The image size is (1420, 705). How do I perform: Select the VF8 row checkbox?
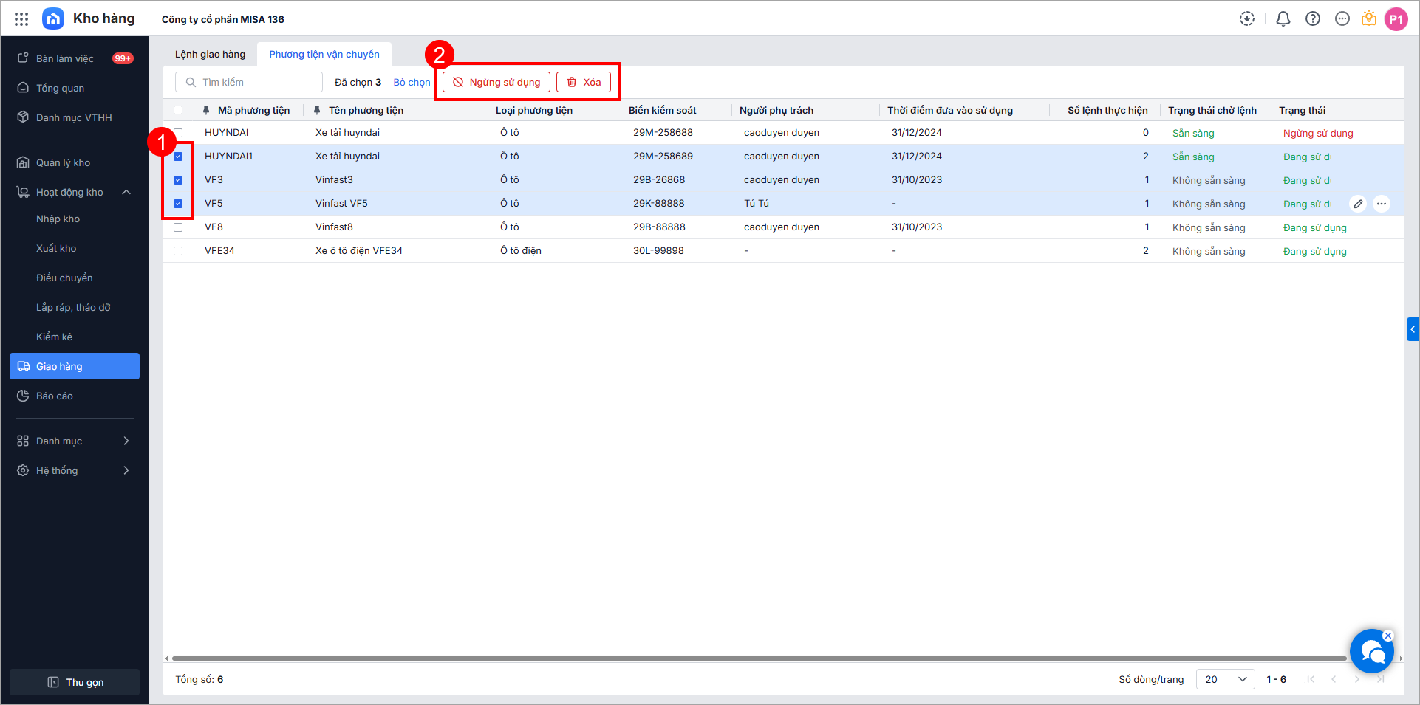coord(178,227)
